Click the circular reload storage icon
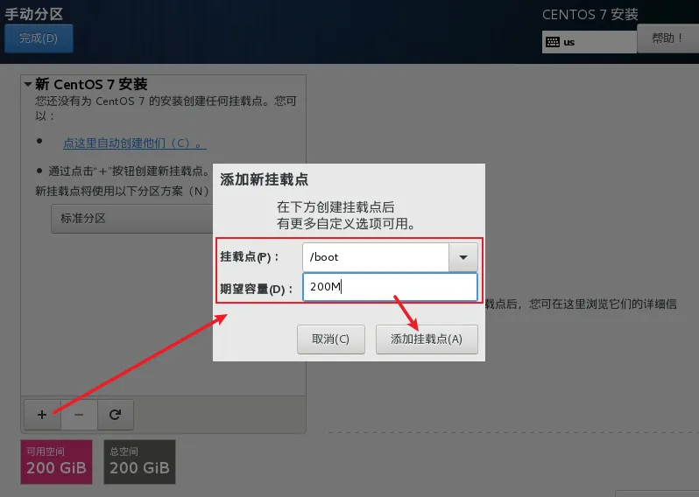699x497 pixels. (115, 415)
